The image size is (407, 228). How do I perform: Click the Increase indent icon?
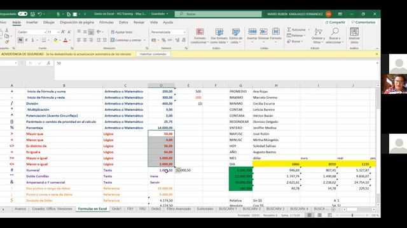click(104, 40)
